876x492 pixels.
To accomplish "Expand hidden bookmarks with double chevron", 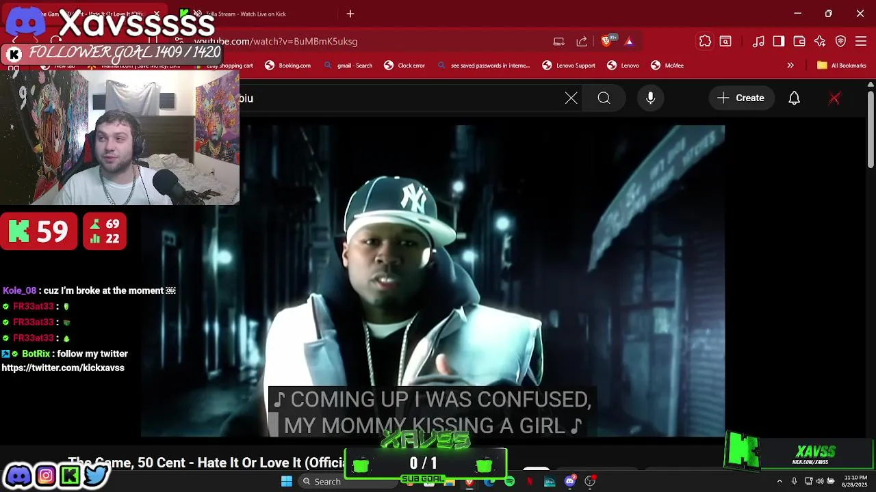I will click(x=790, y=65).
